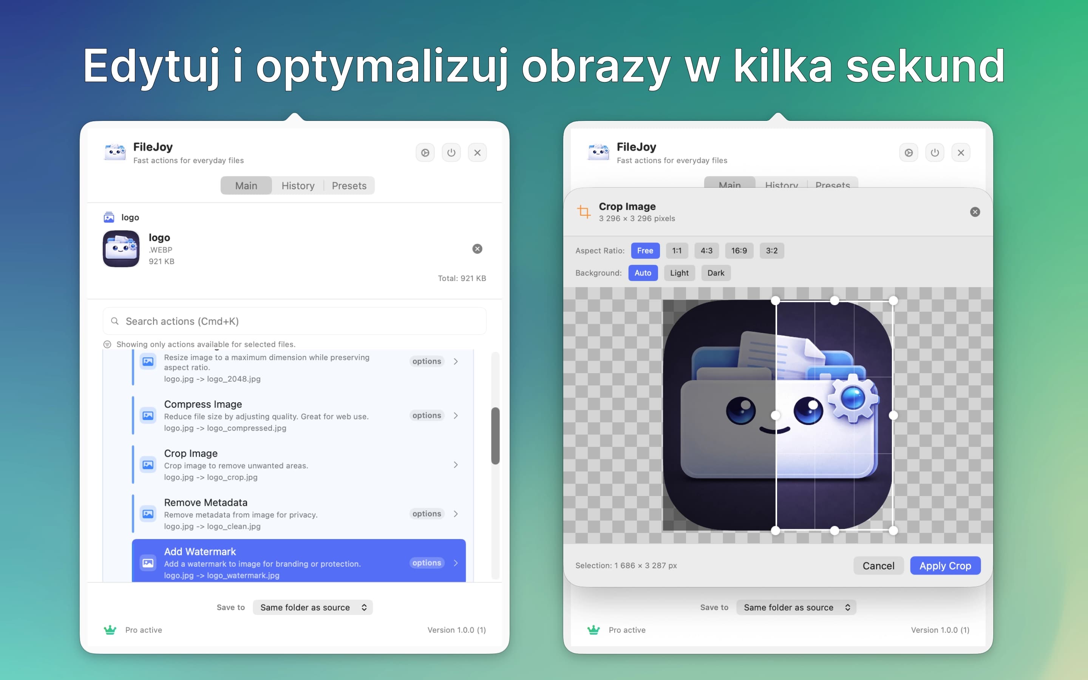Screen dimensions: 1088x680
Task: Open FileJoy settings with the gear icon
Action: (424, 153)
